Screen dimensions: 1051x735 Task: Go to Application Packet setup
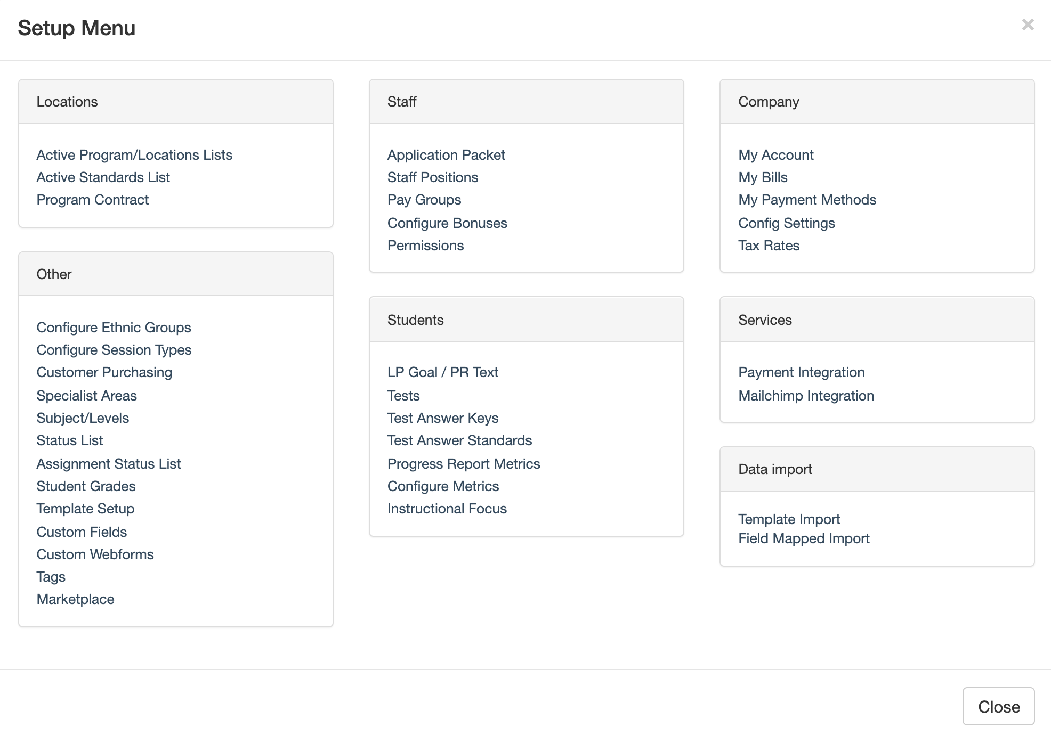(x=446, y=155)
